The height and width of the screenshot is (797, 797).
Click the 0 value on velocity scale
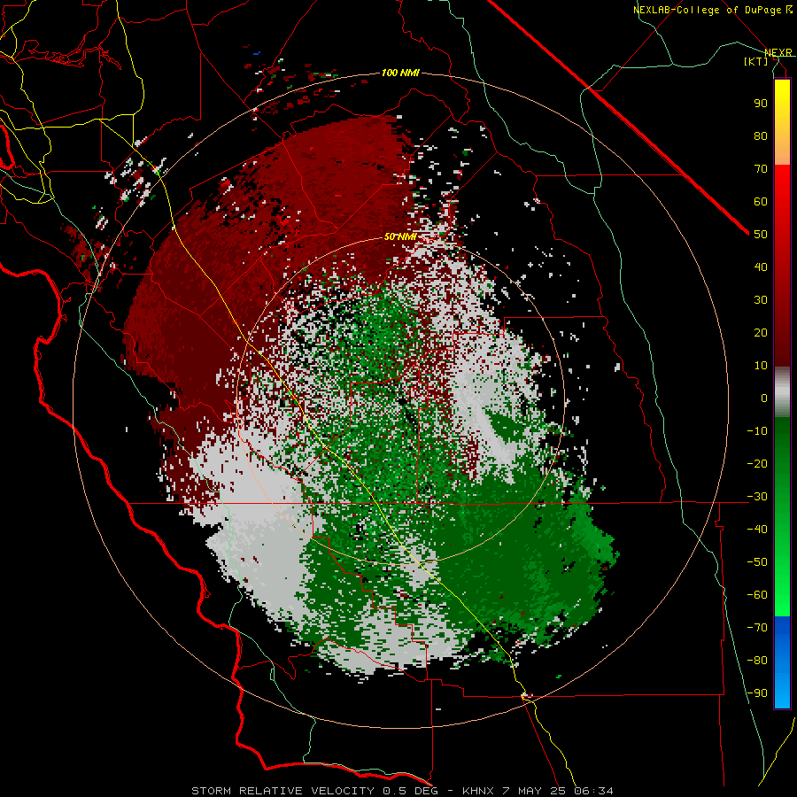(764, 398)
